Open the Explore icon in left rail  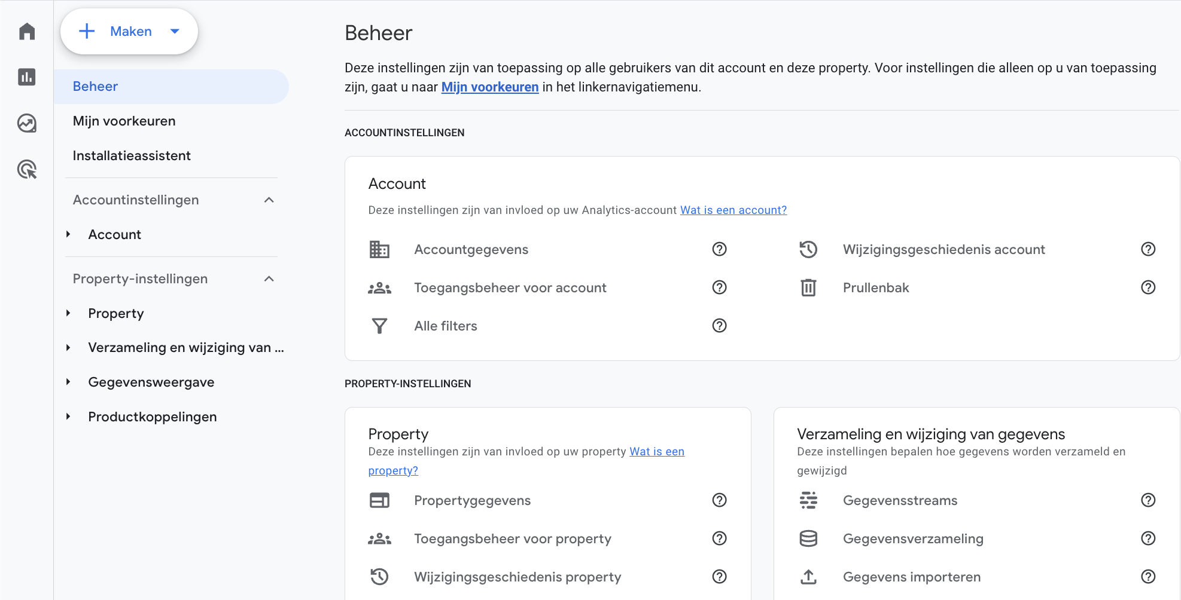(x=27, y=123)
